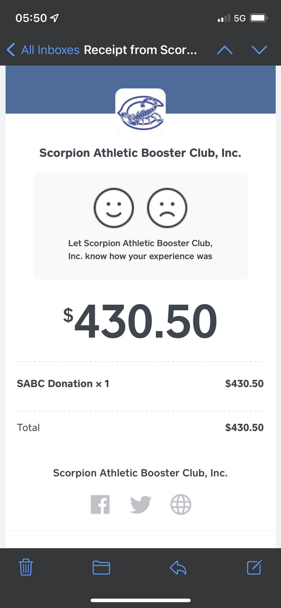Open the Facebook page icon
The image size is (281, 608).
(x=100, y=504)
